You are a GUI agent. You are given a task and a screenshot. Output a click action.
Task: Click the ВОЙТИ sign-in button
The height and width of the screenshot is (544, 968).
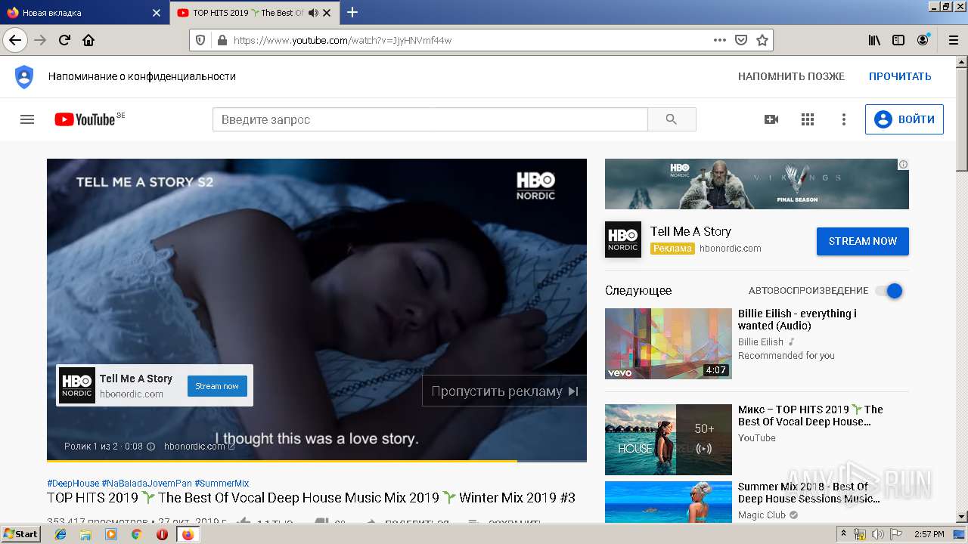click(904, 119)
